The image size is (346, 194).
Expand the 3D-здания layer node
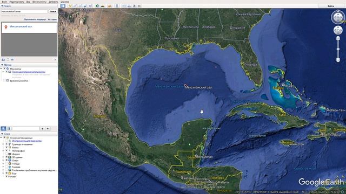click(x=3, y=157)
